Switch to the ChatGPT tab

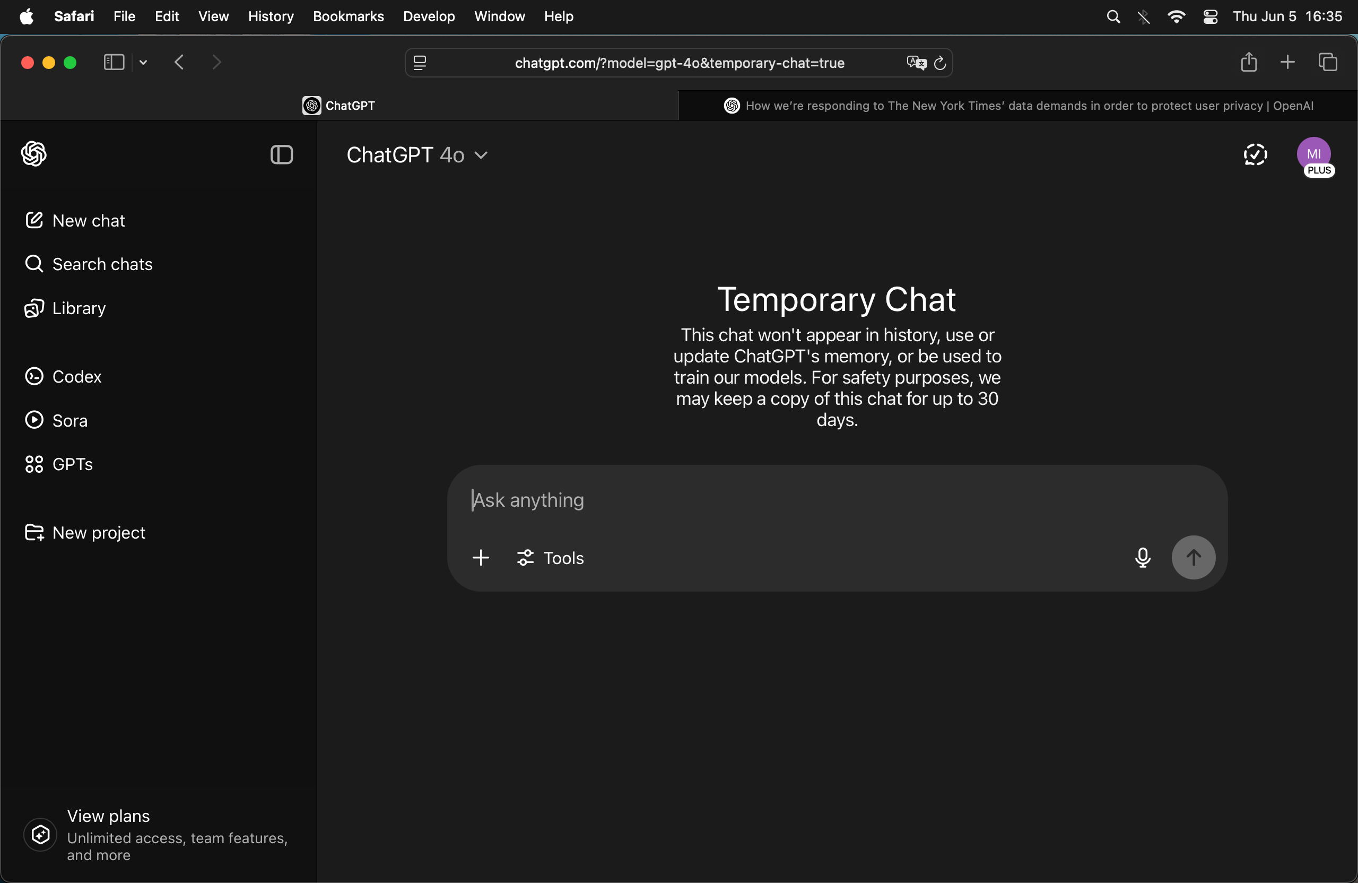point(339,106)
